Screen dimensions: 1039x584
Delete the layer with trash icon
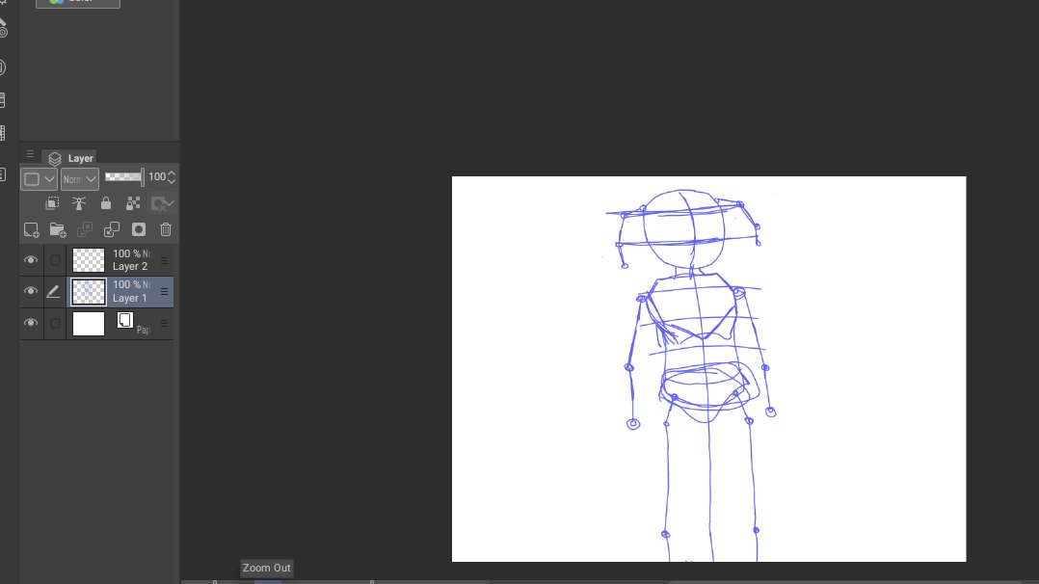point(166,230)
